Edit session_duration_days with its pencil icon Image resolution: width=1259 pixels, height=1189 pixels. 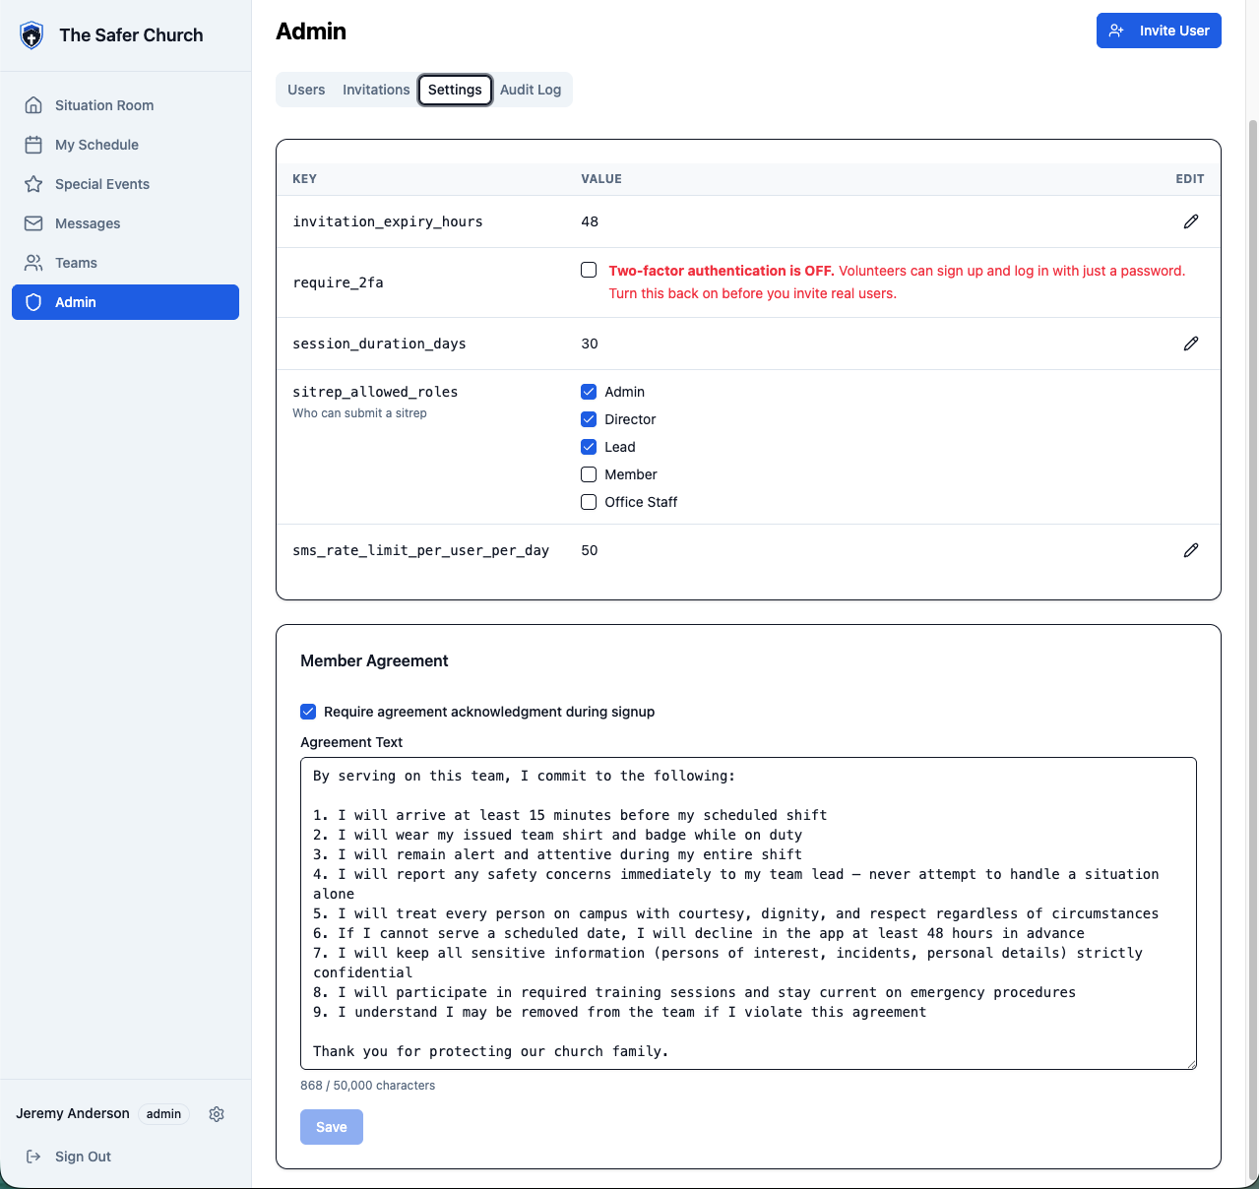(1191, 344)
